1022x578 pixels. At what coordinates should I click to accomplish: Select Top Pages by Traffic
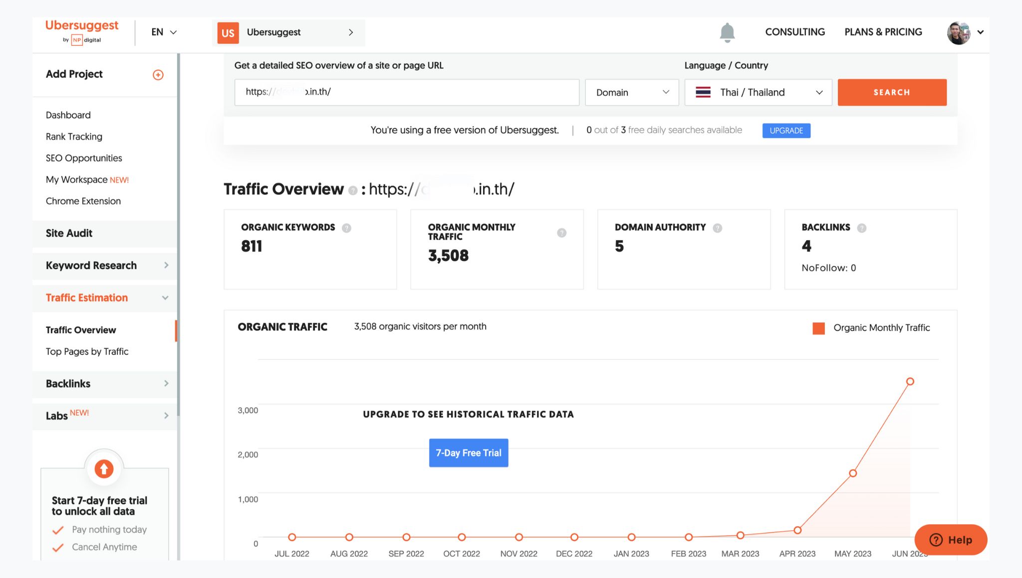87,351
